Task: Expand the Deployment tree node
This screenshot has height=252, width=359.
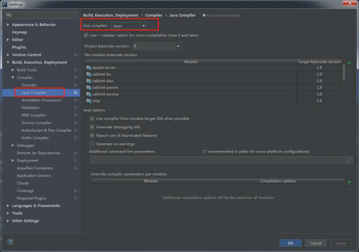Action: click(13, 160)
